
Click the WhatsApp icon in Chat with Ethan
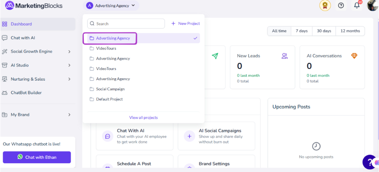20,157
